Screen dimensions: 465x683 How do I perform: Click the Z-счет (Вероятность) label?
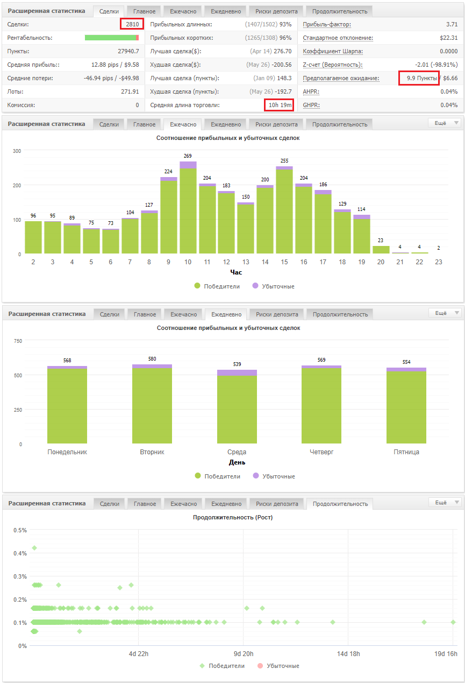click(x=332, y=65)
